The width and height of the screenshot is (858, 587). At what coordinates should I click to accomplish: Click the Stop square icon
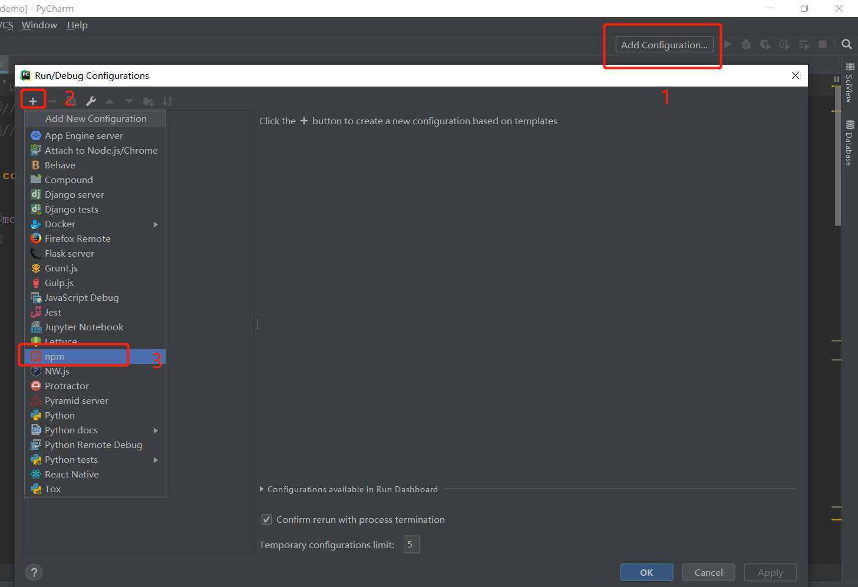click(x=823, y=44)
